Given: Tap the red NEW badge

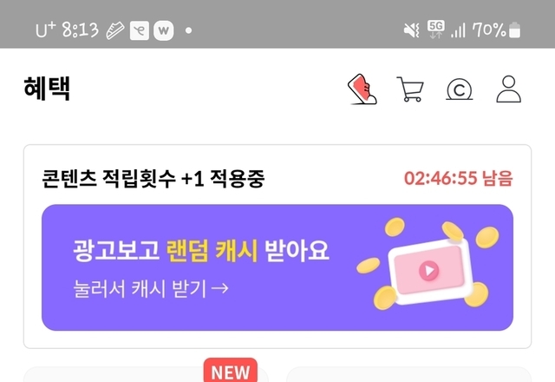Looking at the screenshot, I should [231, 371].
